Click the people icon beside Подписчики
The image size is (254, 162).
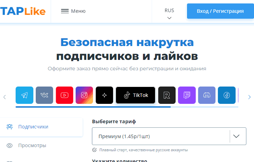[9, 127]
